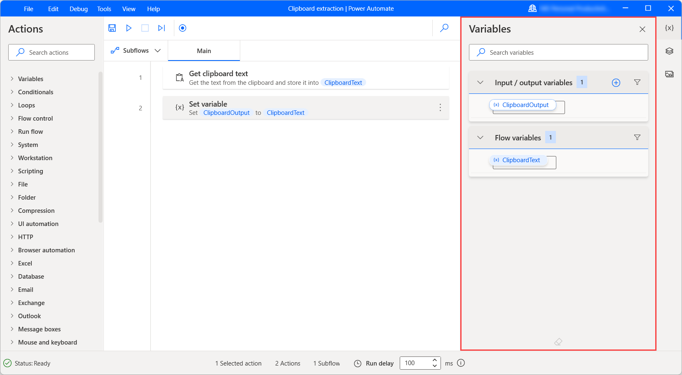Viewport: 682px width, 375px height.
Task: Open the designer search
Action: pyautogui.click(x=444, y=28)
